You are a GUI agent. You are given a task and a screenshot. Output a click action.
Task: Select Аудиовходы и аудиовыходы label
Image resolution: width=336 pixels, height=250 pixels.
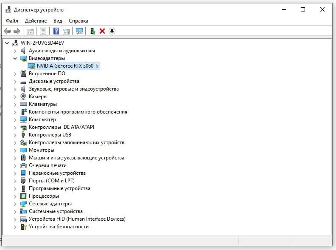point(62,51)
